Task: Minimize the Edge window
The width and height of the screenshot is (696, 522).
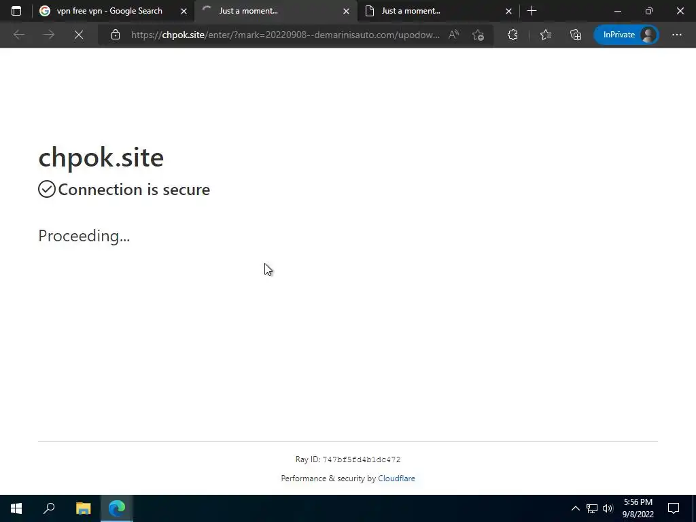Action: (x=617, y=11)
